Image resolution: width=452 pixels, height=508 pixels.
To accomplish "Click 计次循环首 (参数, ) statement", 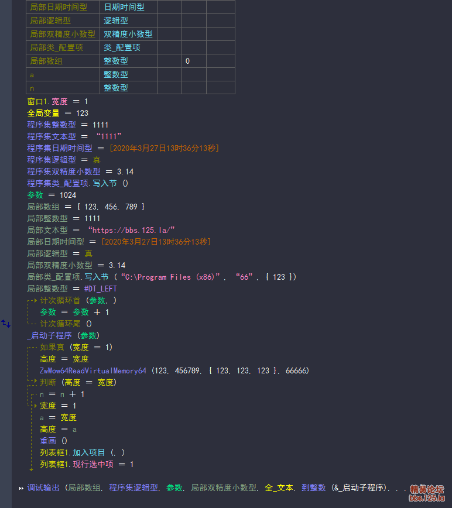I will (78, 300).
